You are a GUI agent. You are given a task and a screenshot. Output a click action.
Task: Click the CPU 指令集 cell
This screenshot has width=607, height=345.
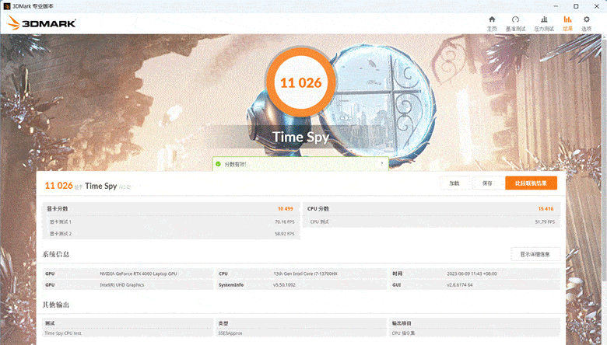click(x=403, y=333)
